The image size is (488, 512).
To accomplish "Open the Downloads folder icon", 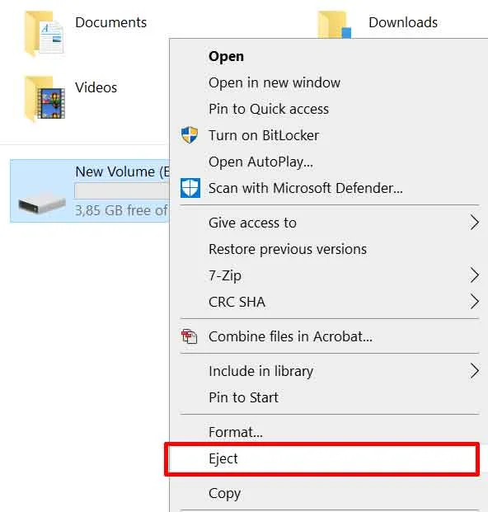I will (x=335, y=25).
